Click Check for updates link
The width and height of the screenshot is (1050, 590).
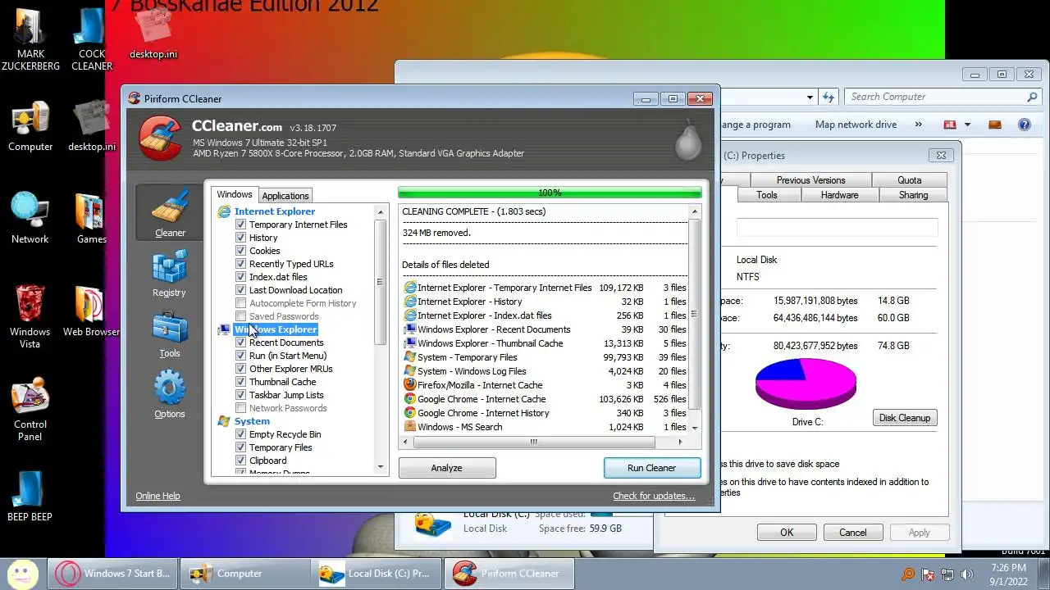(x=654, y=496)
